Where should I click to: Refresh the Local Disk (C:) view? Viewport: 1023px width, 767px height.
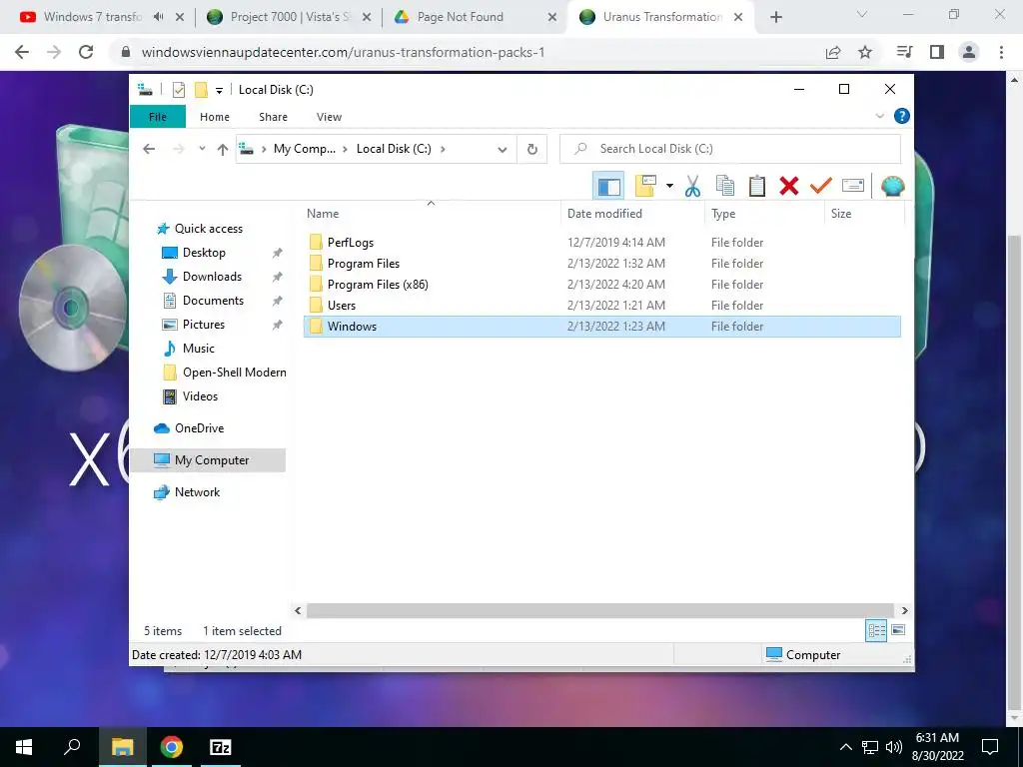click(x=532, y=150)
